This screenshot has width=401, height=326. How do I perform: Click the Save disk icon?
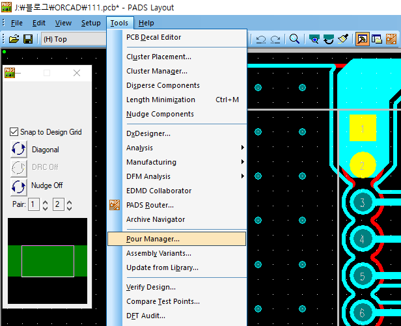pos(28,39)
